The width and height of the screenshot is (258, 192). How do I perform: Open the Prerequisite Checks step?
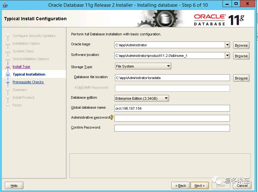click(28, 82)
